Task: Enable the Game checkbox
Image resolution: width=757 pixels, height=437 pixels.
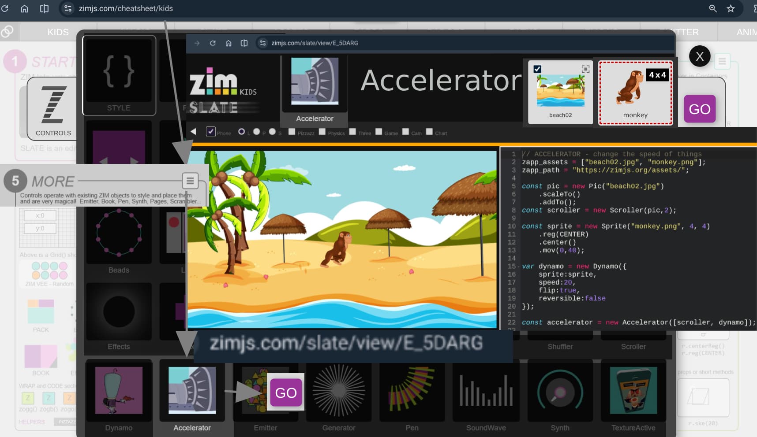Action: 378,132
